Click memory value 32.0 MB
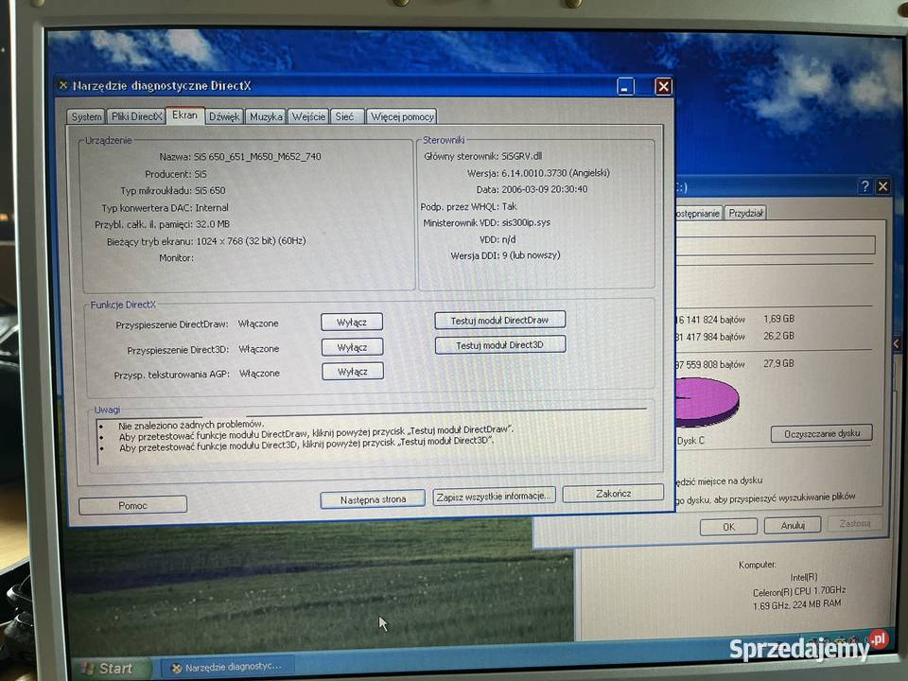Screen dimensions: 908x681 [213, 224]
